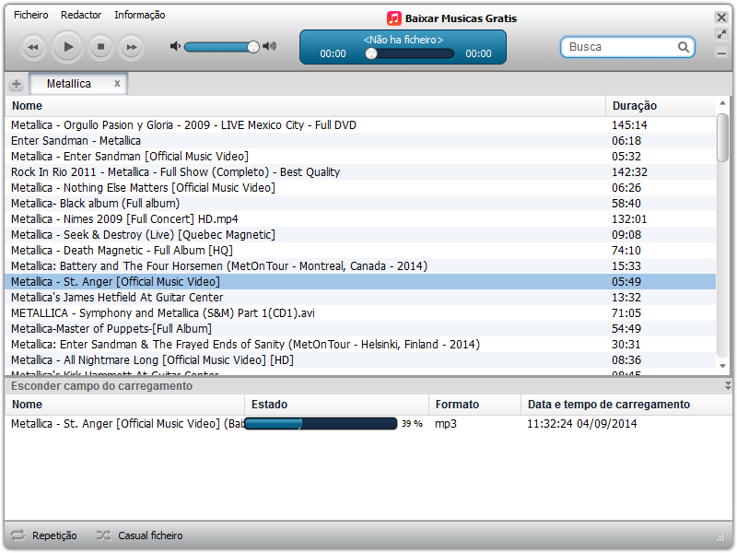Select Metallica - Death Magnetic Full Album row
The width and height of the screenshot is (737, 553).
tap(360, 250)
